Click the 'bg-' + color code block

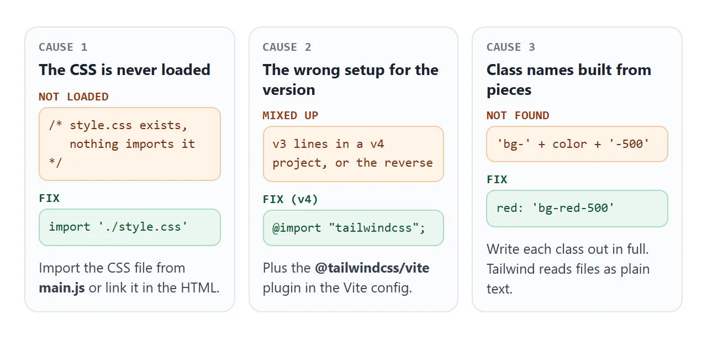[x=577, y=144]
